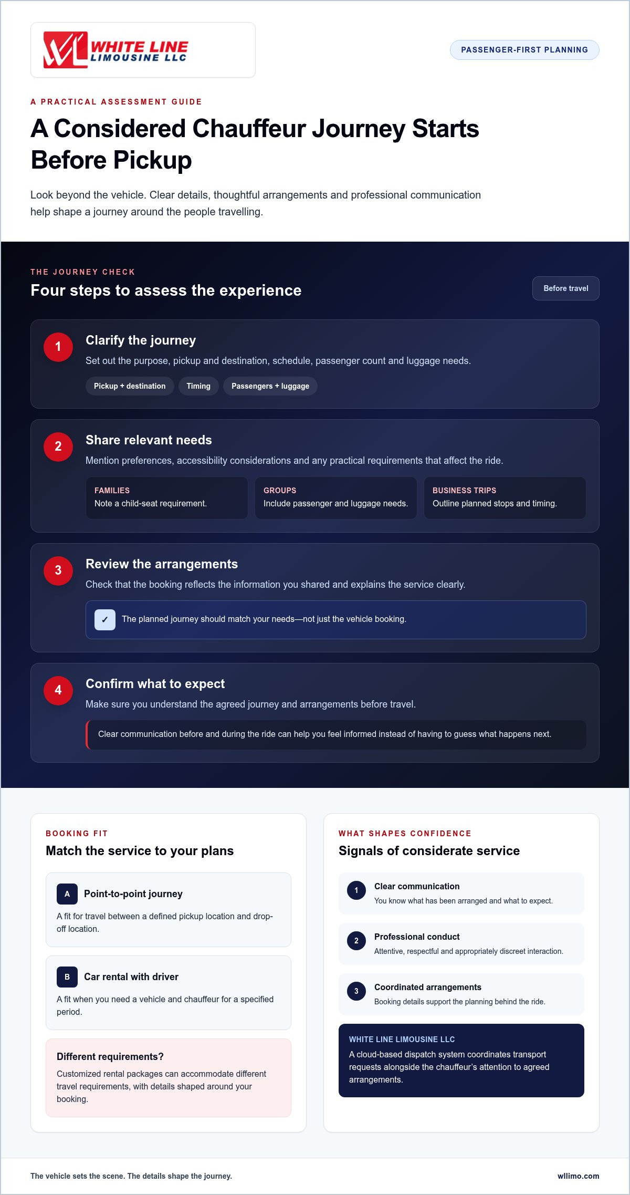
Task: Click the A badge beside Point-to-point journey
Action: coord(67,894)
